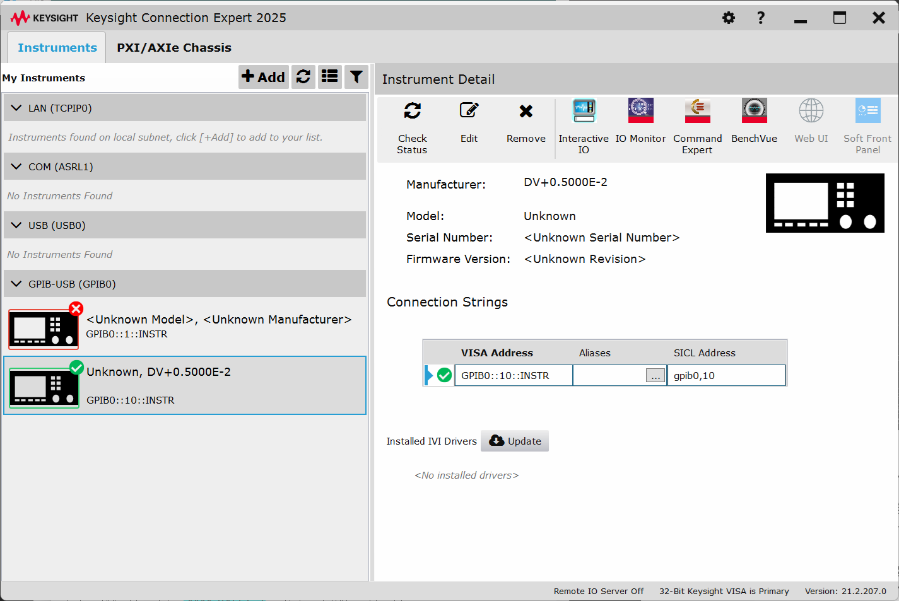The image size is (899, 601).
Task: Click Check Status refresh icon
Action: click(x=413, y=112)
